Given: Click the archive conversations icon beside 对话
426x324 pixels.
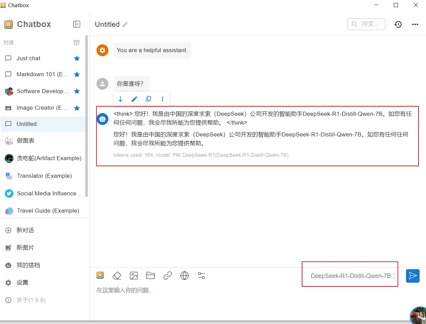Looking at the screenshot, I should tap(77, 43).
